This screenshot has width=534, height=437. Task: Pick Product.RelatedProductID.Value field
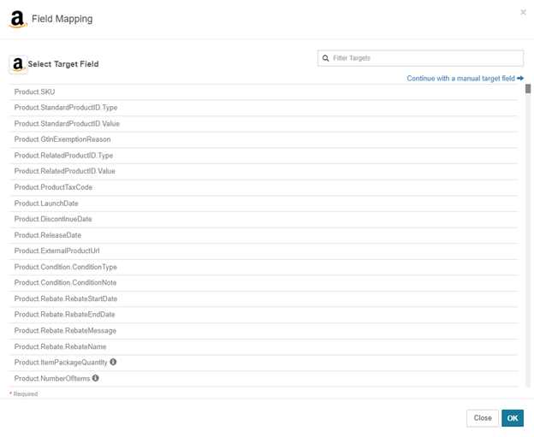264,171
